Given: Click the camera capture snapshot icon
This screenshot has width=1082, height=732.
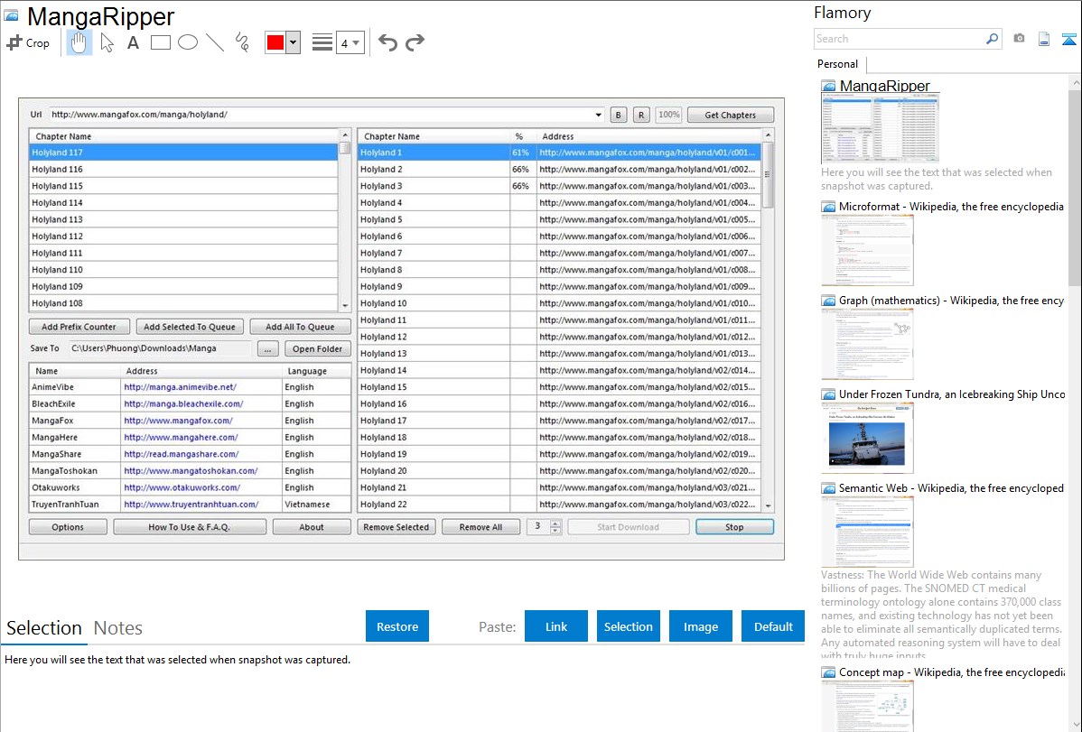Looking at the screenshot, I should (x=1019, y=39).
